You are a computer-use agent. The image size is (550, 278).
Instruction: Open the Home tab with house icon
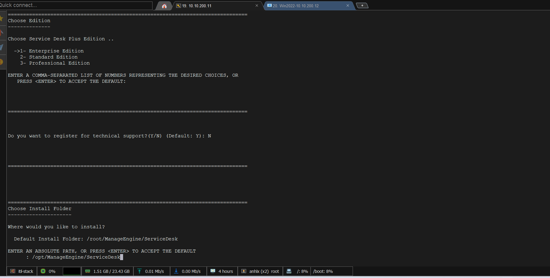[x=164, y=6]
